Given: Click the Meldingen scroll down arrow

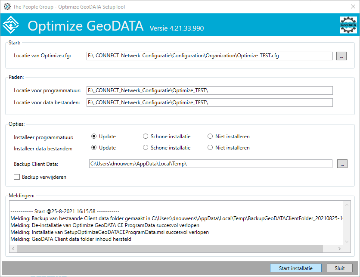Looking at the screenshot, I should point(347,242).
